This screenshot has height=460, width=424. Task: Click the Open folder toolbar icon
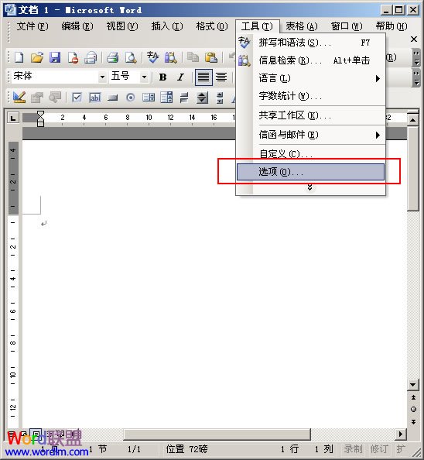pos(37,57)
